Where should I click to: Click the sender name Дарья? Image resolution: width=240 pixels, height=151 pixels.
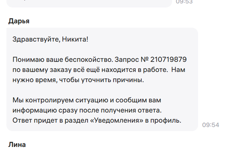tap(19, 21)
